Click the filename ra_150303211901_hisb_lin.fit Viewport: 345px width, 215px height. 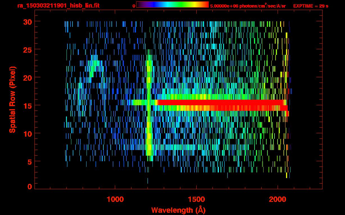(58, 6)
